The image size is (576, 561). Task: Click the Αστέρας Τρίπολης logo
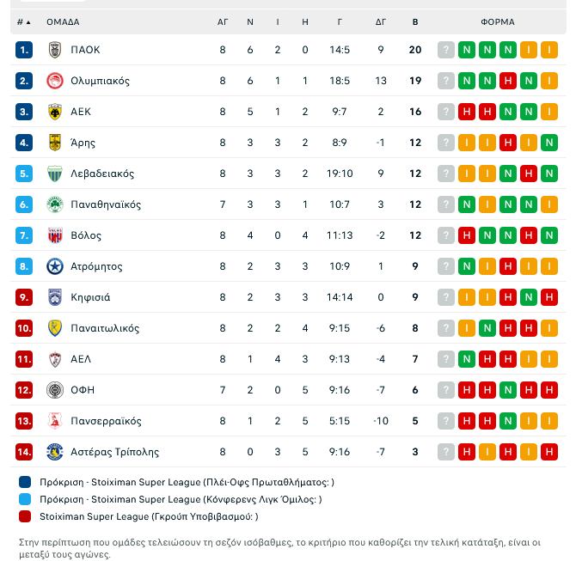(x=55, y=452)
